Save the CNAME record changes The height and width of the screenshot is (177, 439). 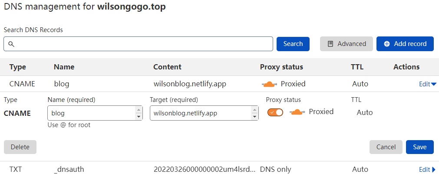(x=419, y=147)
